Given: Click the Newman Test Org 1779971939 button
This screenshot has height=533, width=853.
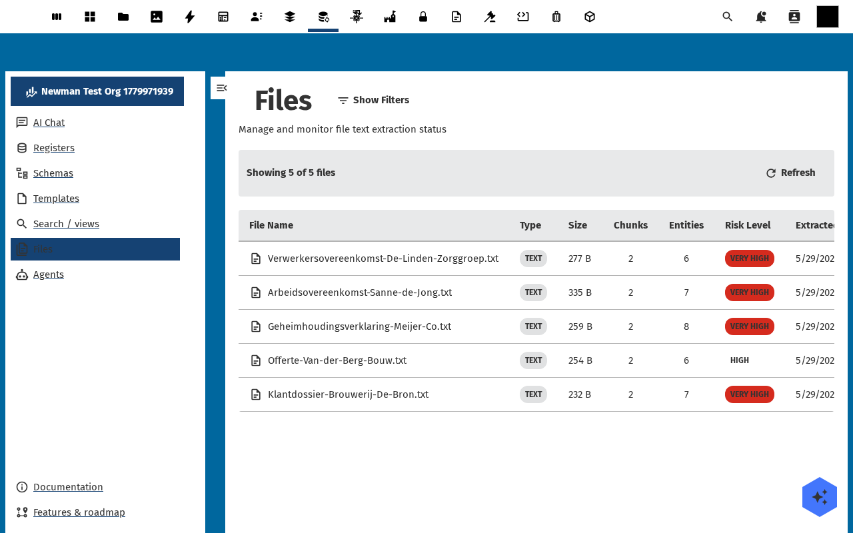Looking at the screenshot, I should click(x=97, y=91).
